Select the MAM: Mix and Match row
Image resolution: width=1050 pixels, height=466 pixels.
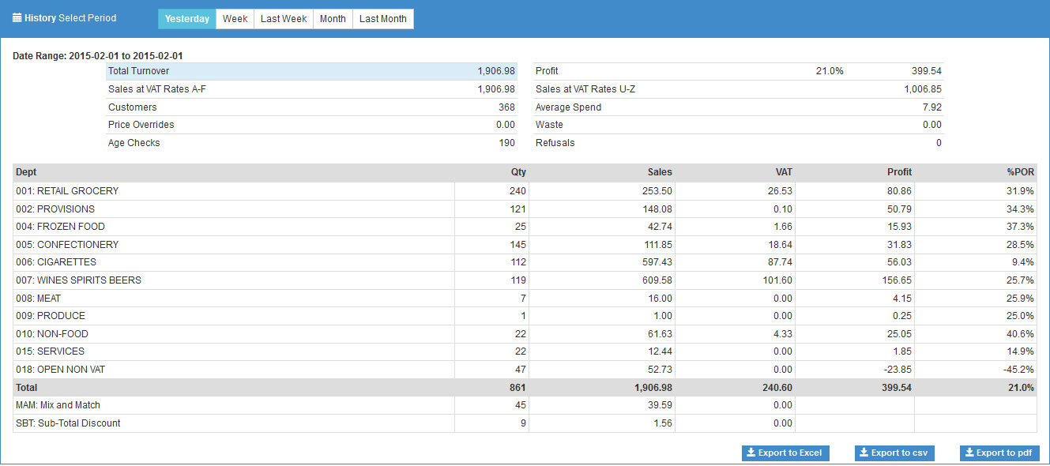58,405
